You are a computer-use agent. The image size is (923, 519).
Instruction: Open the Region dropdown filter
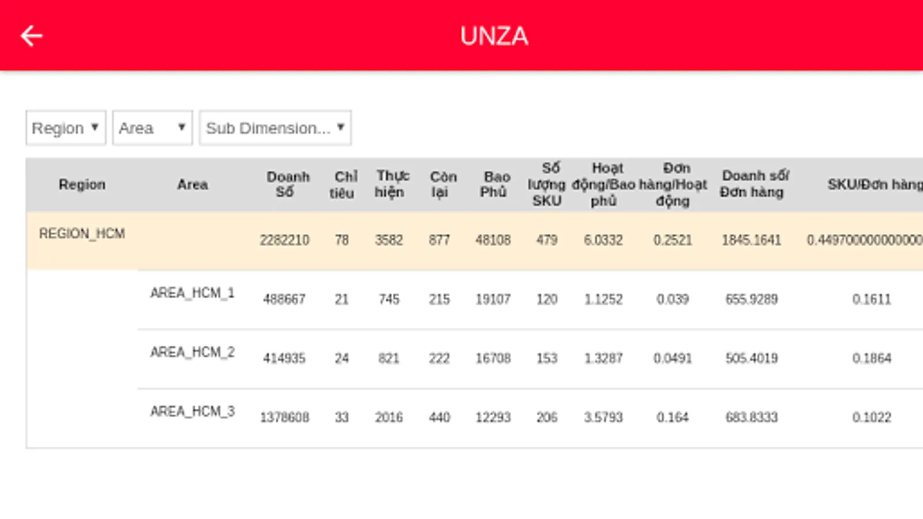[x=66, y=127]
